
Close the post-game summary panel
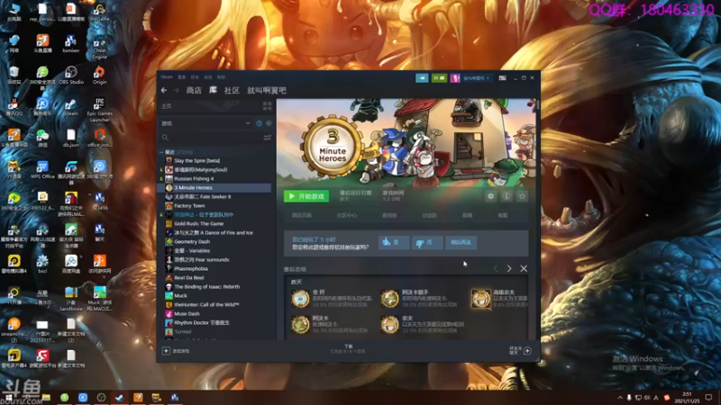point(524,268)
